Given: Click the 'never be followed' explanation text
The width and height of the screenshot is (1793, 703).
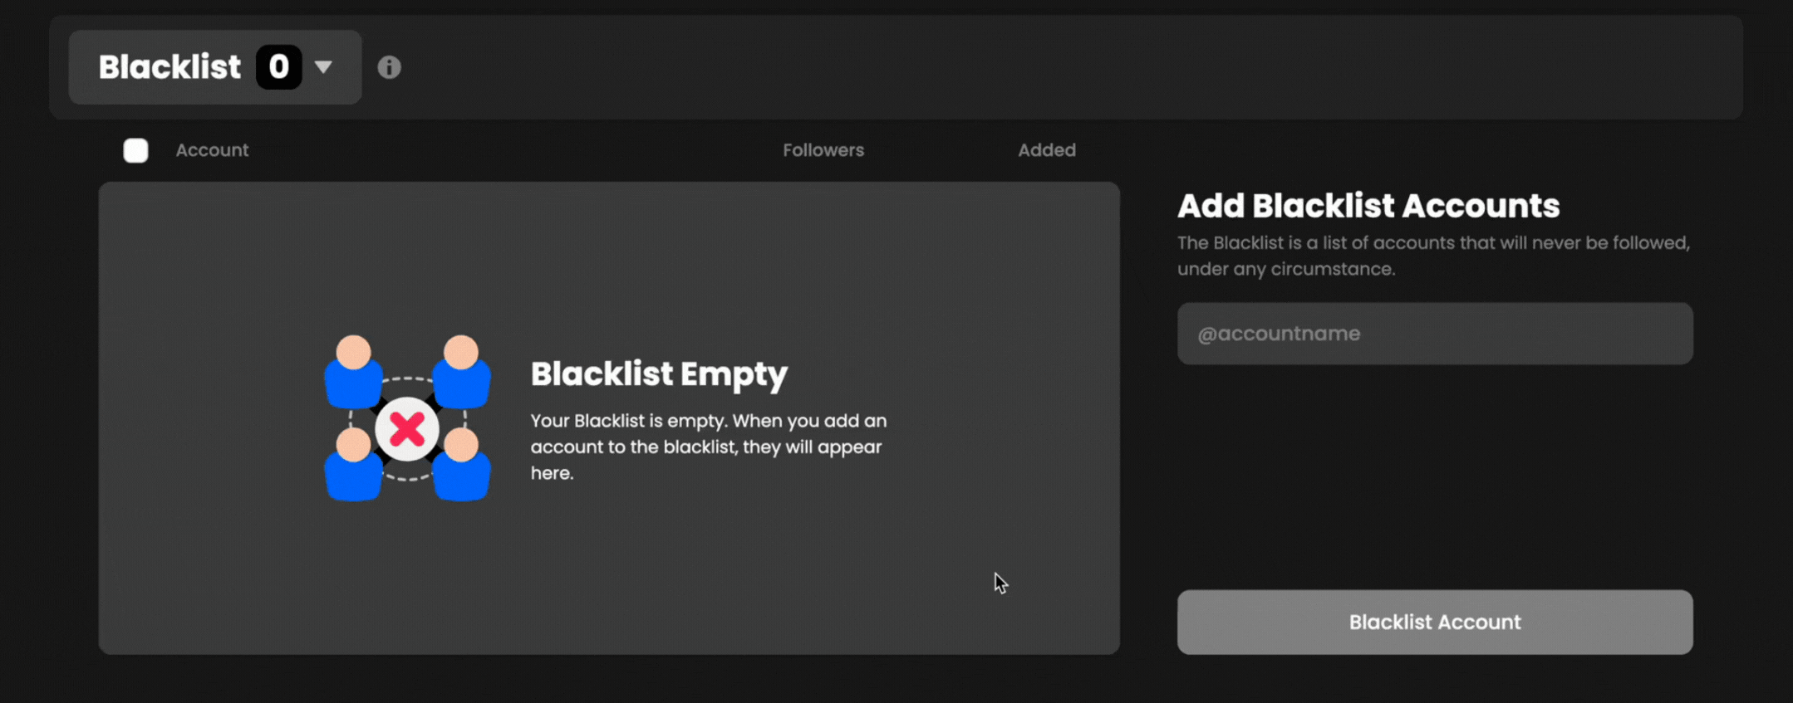Looking at the screenshot, I should pos(1433,256).
